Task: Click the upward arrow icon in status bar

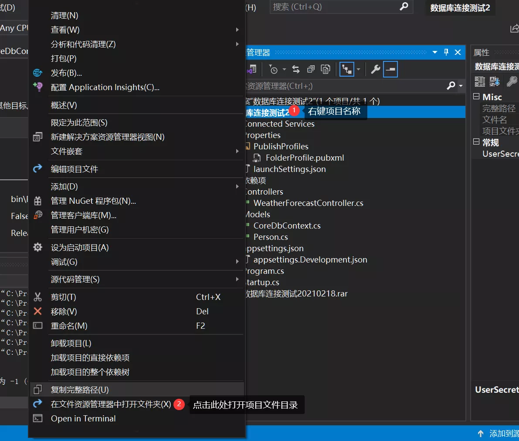Action: tap(481, 434)
